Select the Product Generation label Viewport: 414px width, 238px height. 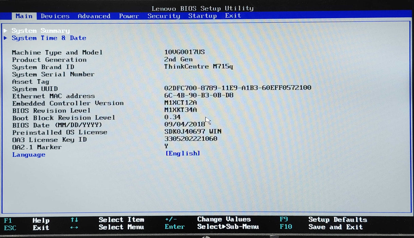pyautogui.click(x=49, y=60)
